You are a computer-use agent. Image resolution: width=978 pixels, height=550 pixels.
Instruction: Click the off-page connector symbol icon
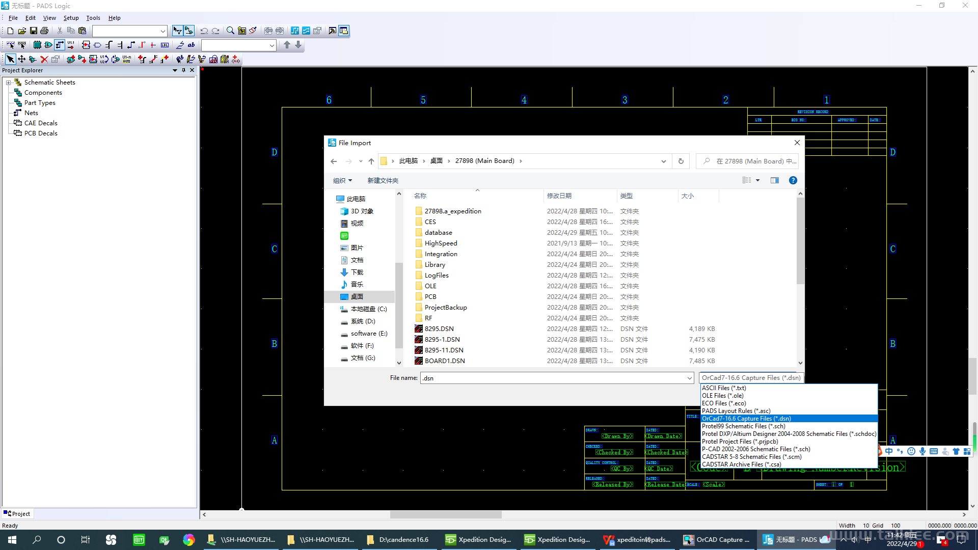coord(97,45)
